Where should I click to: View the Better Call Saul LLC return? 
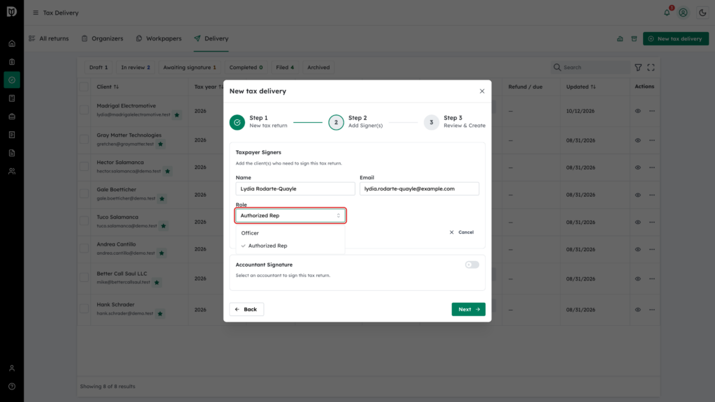point(637,278)
